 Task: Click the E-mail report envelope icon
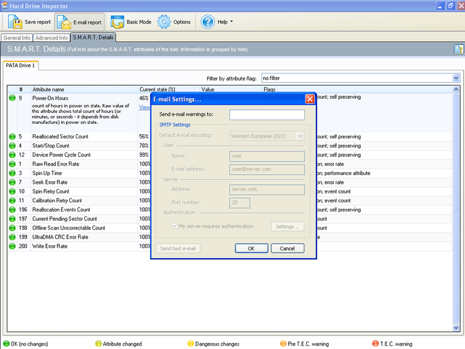click(64, 22)
